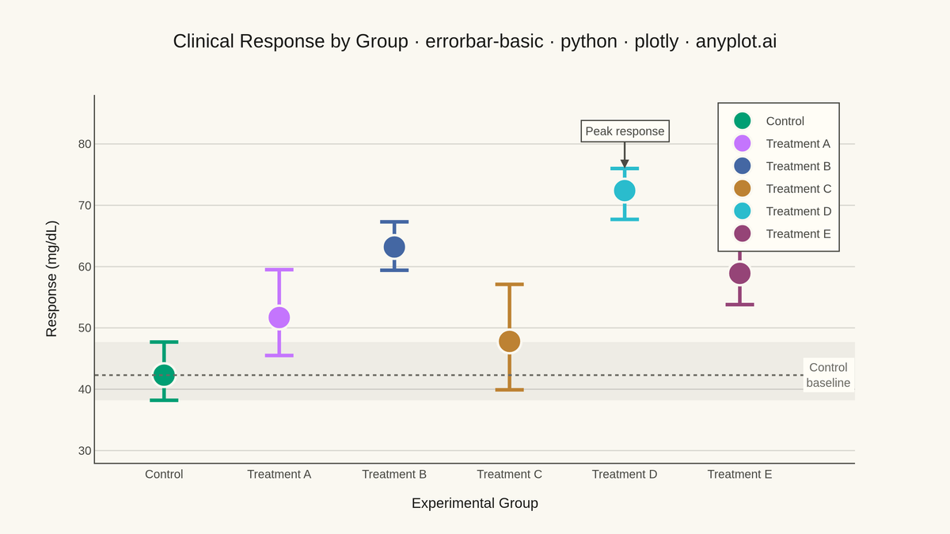The image size is (950, 534).
Task: Click the Treatment B legend color marker
Action: click(x=743, y=166)
